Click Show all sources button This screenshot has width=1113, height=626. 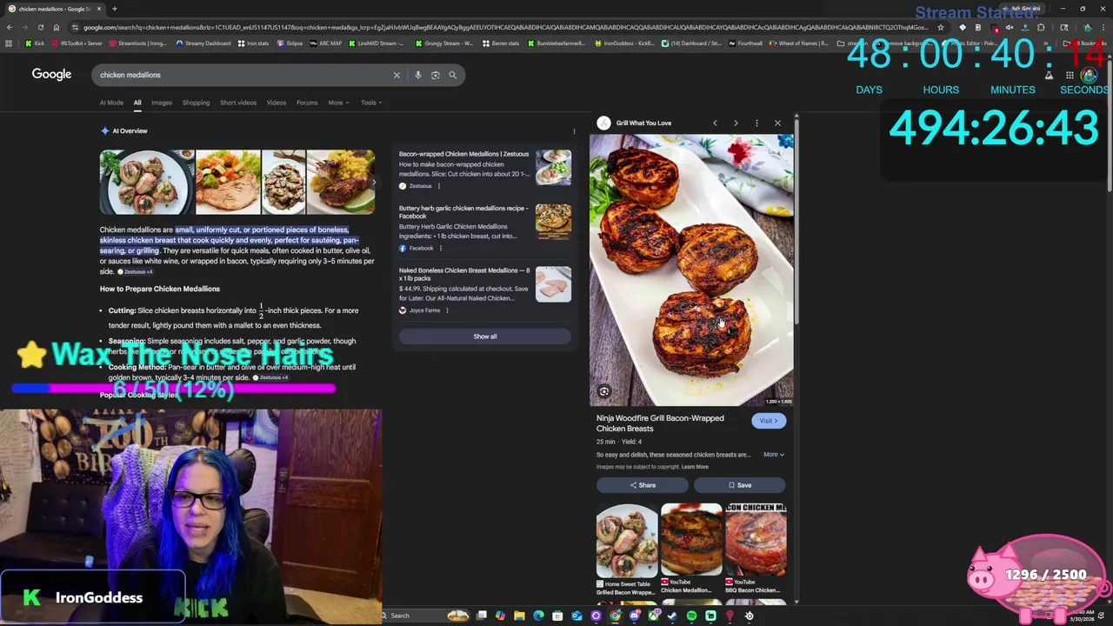tap(485, 336)
